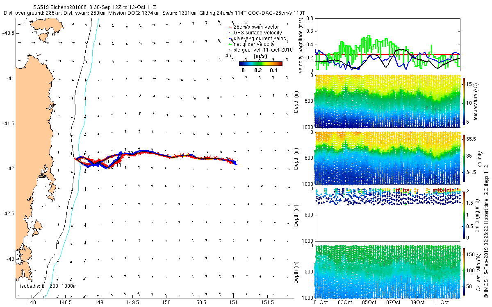Click the latitude tick '-42.5'
This screenshot has width=492, height=307.
point(8,214)
